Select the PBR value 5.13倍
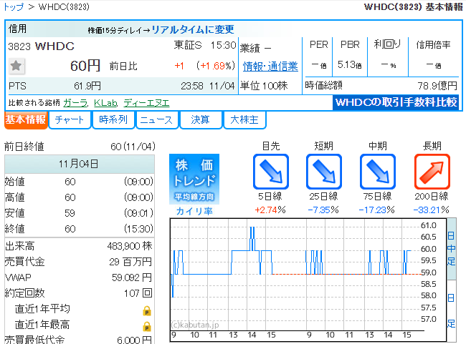The width and height of the screenshot is (466, 344). (350, 64)
